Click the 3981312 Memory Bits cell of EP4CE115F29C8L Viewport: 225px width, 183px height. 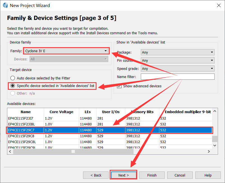(x=142, y=142)
